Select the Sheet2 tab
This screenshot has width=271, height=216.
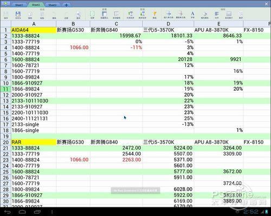tap(36, 5)
